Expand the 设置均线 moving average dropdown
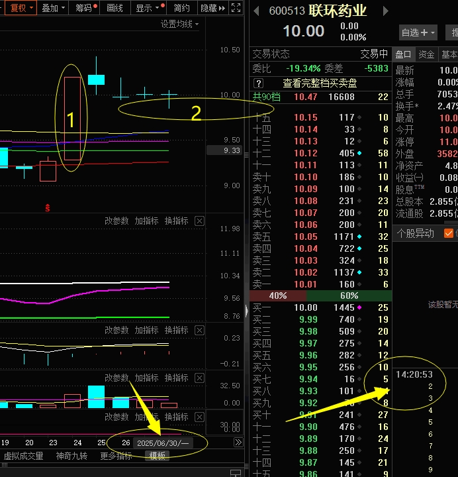458x477 pixels. coord(179,24)
